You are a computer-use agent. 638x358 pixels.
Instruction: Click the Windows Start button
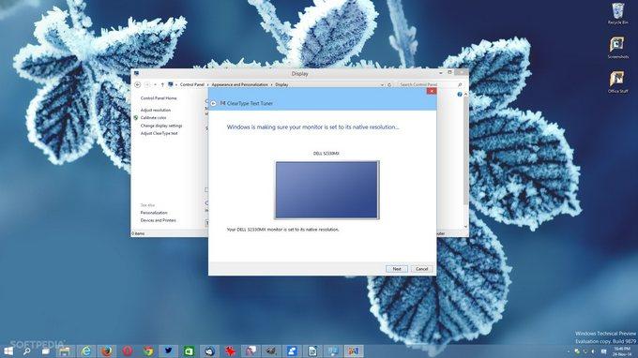click(8, 351)
